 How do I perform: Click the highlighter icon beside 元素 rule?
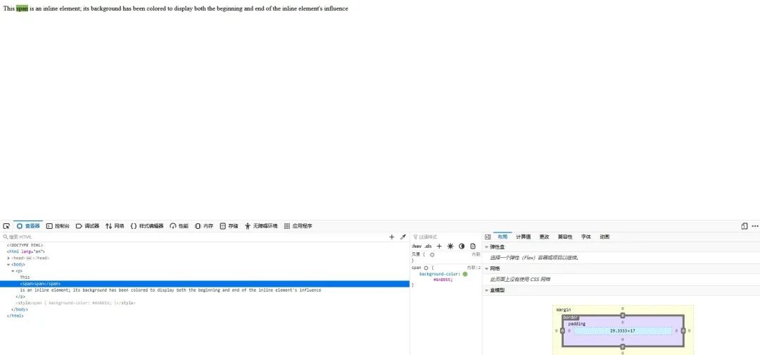pos(432,254)
